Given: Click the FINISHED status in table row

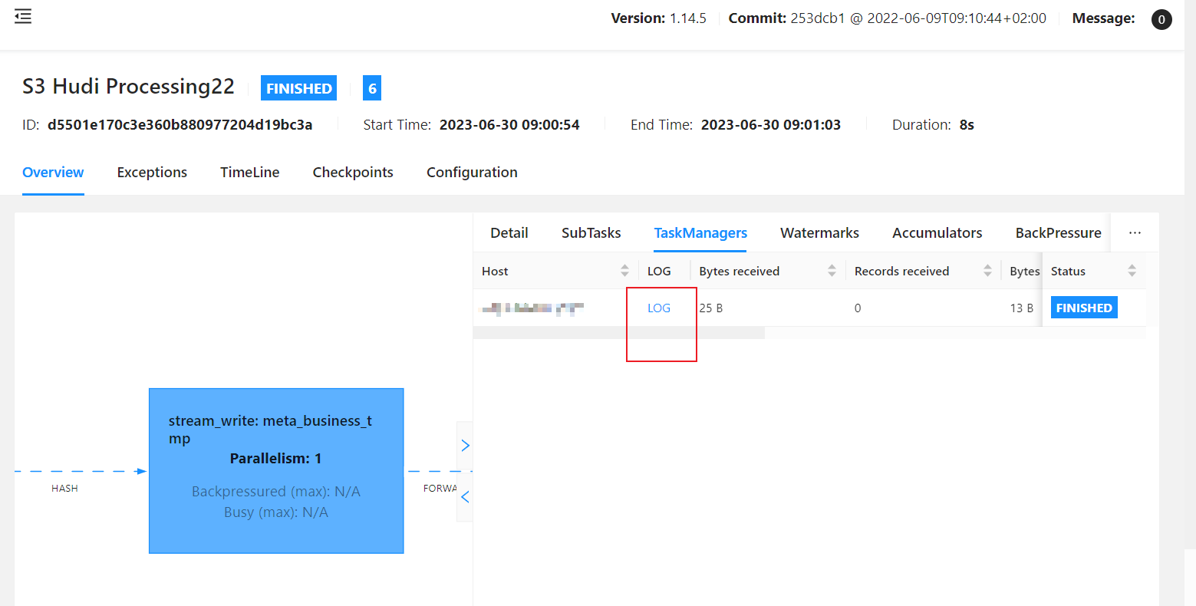Looking at the screenshot, I should click(x=1084, y=308).
